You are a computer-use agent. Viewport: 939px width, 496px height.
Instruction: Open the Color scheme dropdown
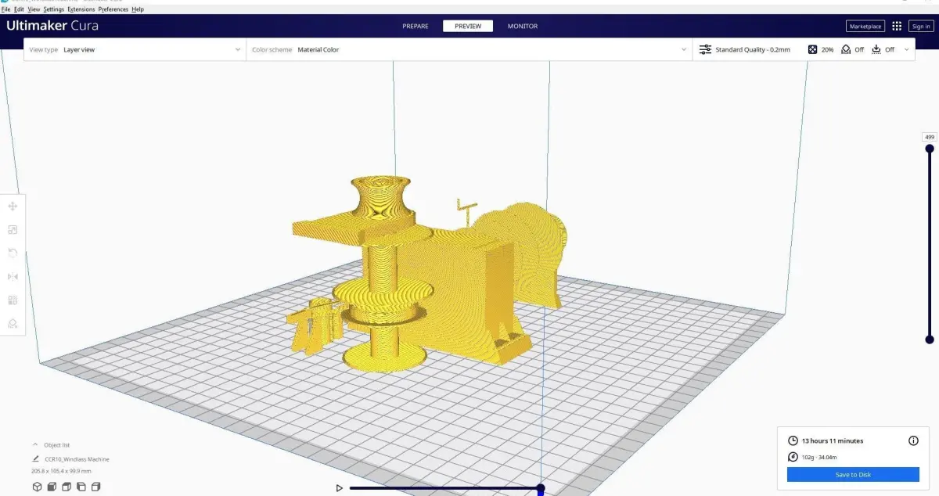point(469,49)
